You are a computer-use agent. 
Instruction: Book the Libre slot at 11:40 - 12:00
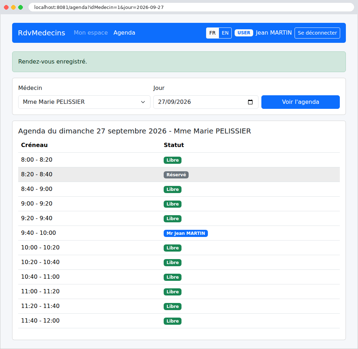coord(172,321)
